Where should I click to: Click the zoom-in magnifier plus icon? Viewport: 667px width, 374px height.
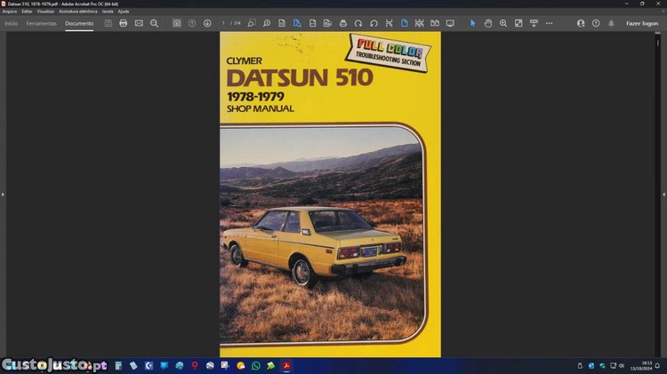point(503,23)
